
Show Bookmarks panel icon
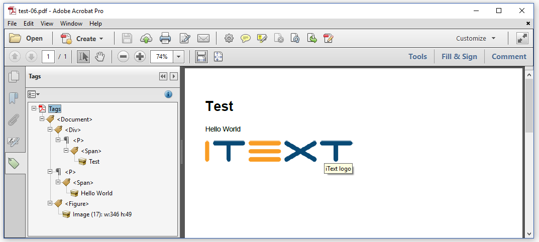click(13, 98)
